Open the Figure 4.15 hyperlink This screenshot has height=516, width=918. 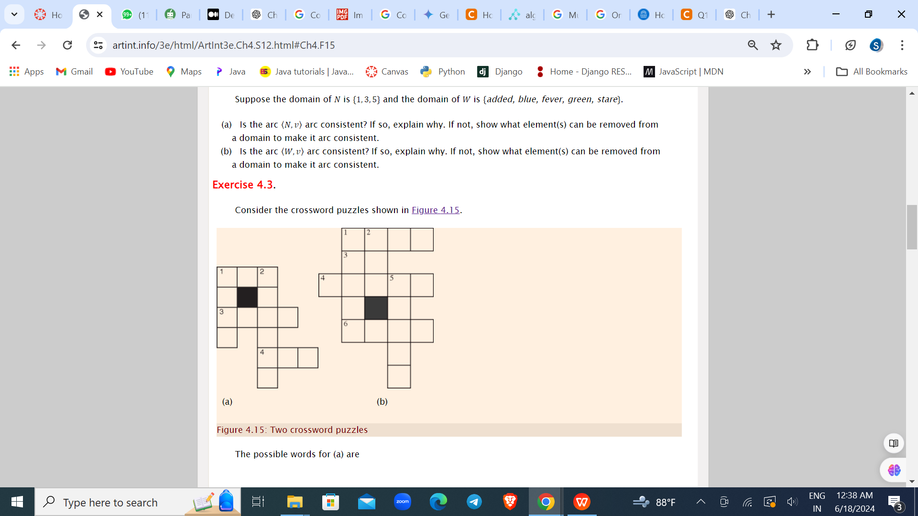click(435, 210)
